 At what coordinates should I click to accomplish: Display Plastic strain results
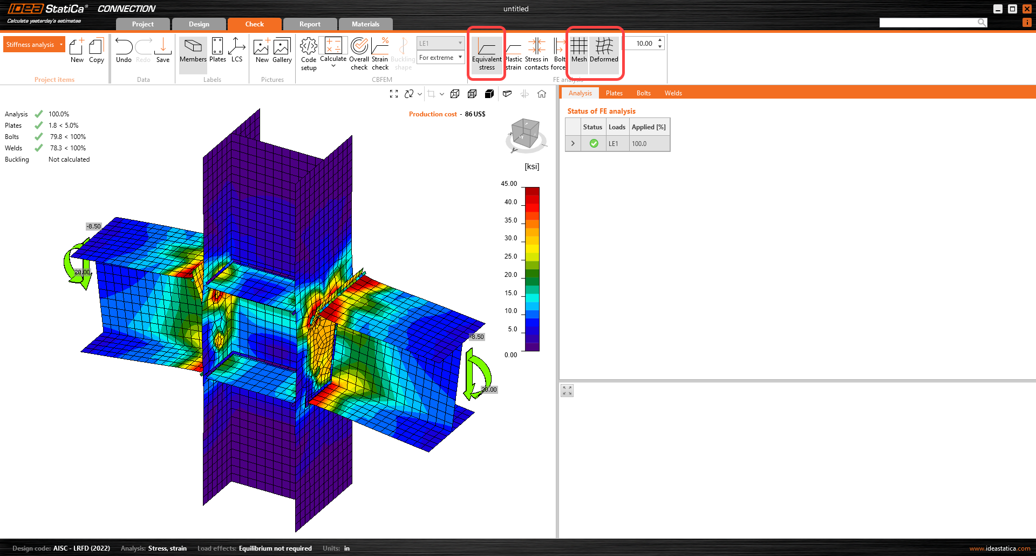514,53
